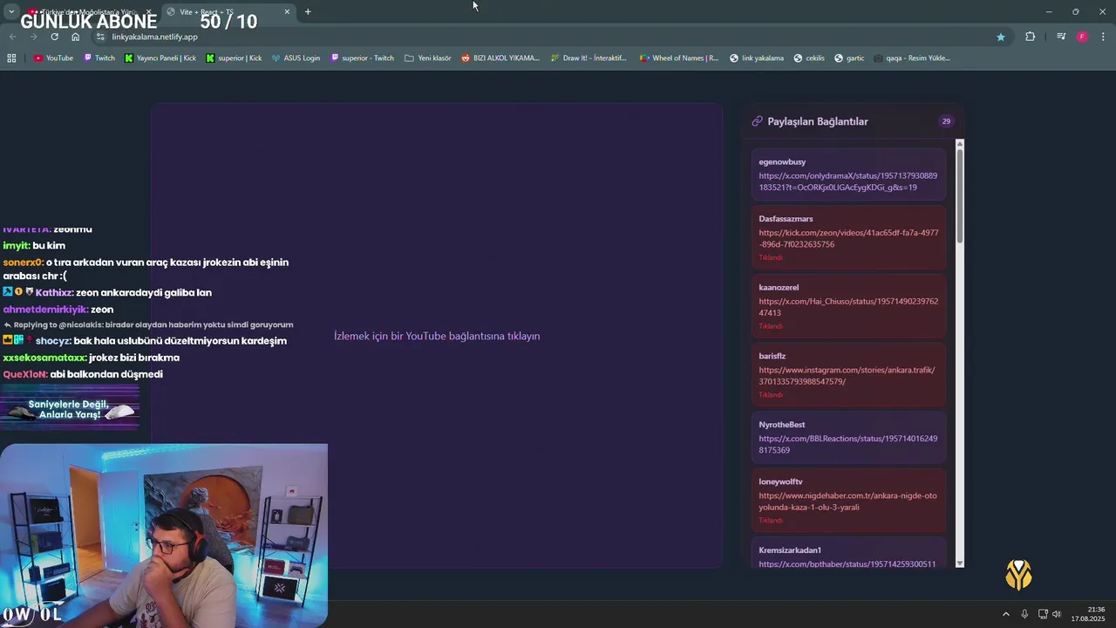Image resolution: width=1116 pixels, height=628 pixels.
Task: Open the Yeni klasör bookmark folder
Action: coord(428,58)
